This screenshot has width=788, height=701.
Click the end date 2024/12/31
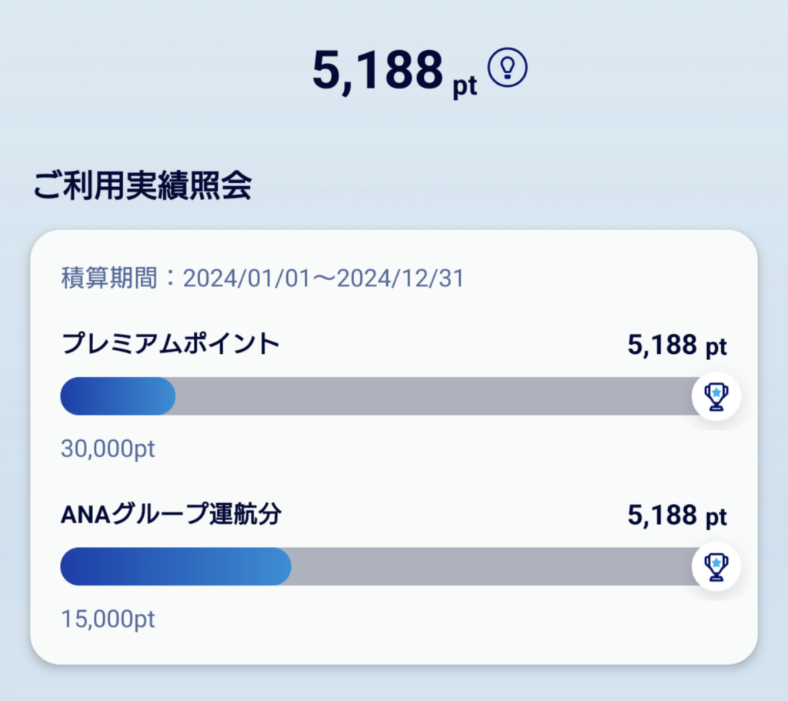pyautogui.click(x=400, y=279)
